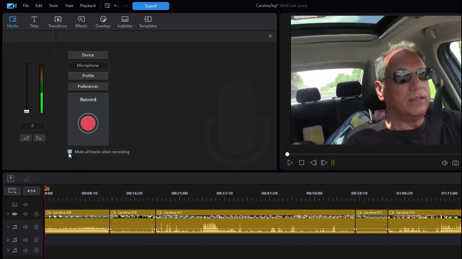
Task: Uncheck Mute all tracks when recording
Action: 70,152
